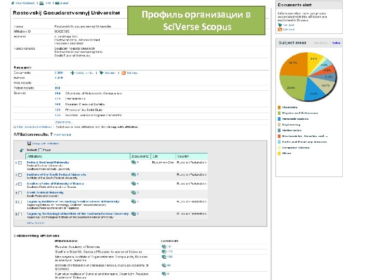This screenshot has height=280, width=374.
Task: Open documents icon for South Federal University row
Action: 133,192
